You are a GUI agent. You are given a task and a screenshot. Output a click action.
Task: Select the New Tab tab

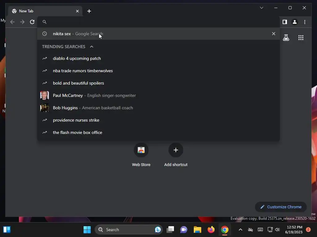pyautogui.click(x=45, y=11)
